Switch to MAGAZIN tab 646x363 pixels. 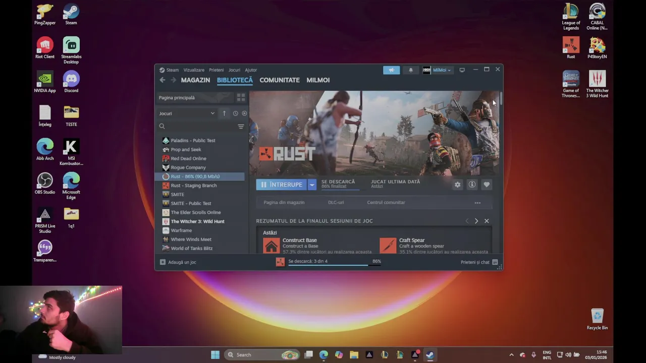(195, 80)
